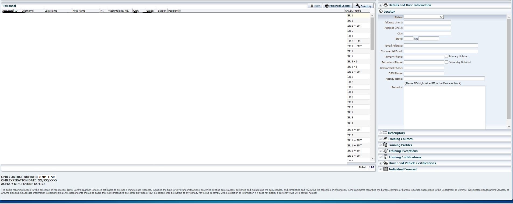
Task: Toggle the Seconday Unlisted checkbox
Action: 446,62
